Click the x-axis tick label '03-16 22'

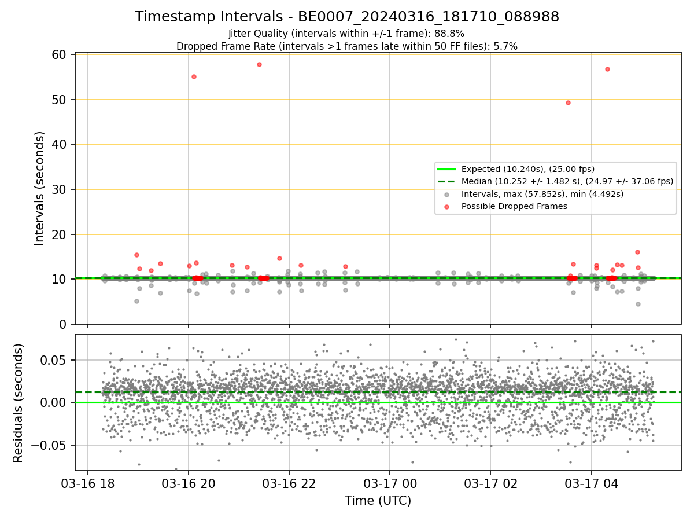289,484
